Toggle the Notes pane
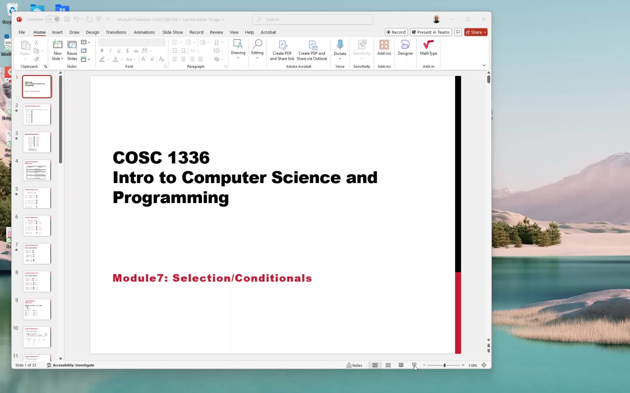 (x=354, y=365)
